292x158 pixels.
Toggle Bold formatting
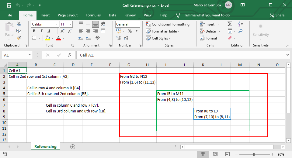[34, 31]
